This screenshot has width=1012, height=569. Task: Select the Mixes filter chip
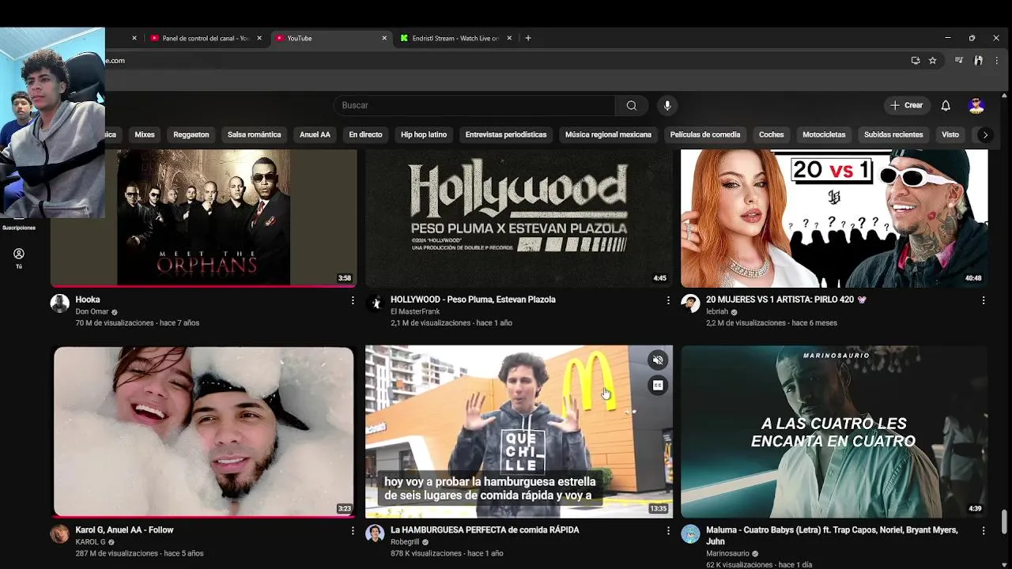click(x=145, y=134)
